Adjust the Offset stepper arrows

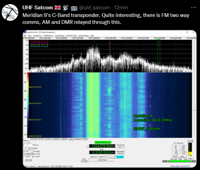(x=29, y=141)
